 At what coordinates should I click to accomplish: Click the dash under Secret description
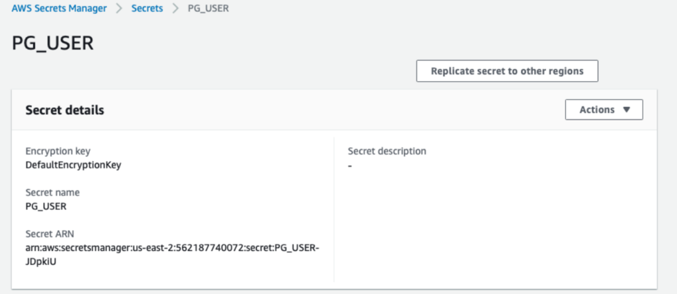350,166
